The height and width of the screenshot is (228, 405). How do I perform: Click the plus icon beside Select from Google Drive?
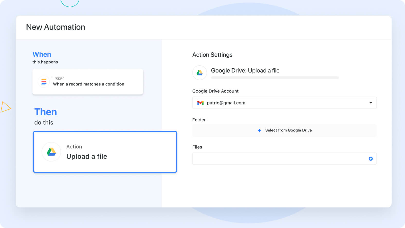260,130
